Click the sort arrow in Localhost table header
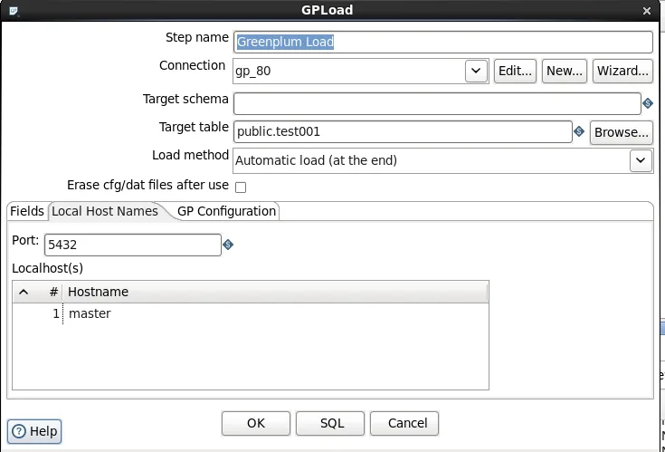Image resolution: width=665 pixels, height=452 pixels. click(x=24, y=292)
